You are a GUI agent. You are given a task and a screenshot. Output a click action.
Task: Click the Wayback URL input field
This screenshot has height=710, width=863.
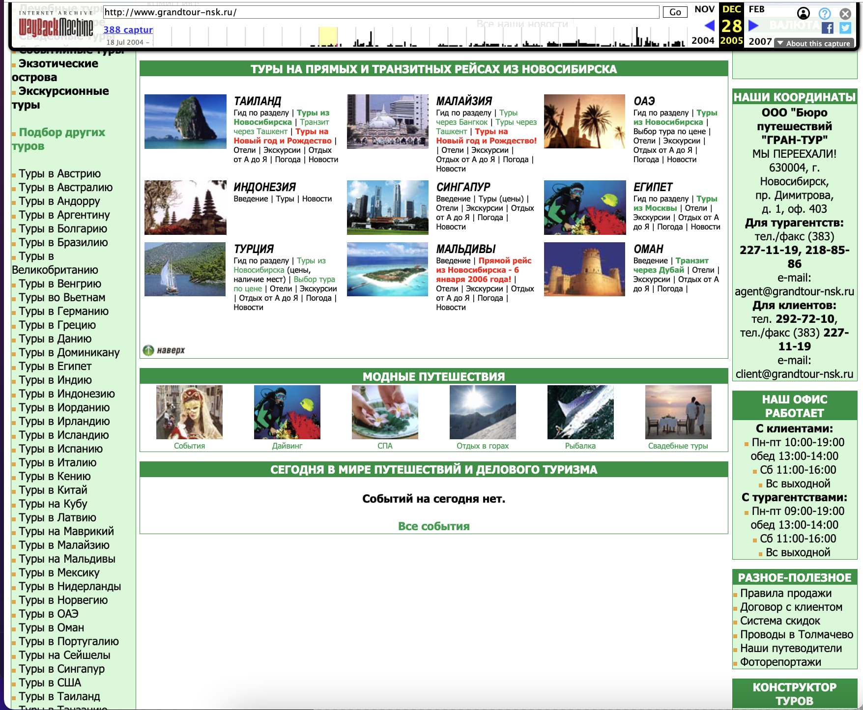click(380, 12)
